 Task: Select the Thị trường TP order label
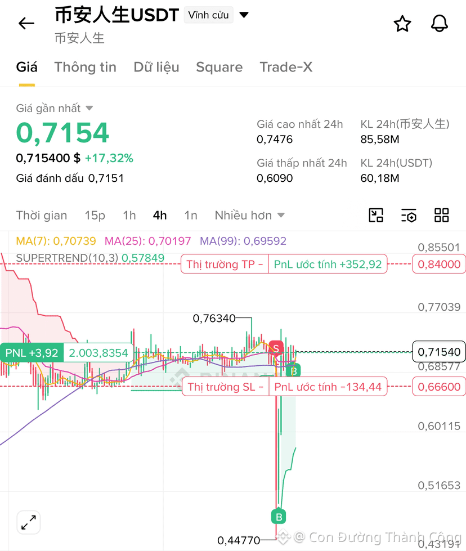225,265
